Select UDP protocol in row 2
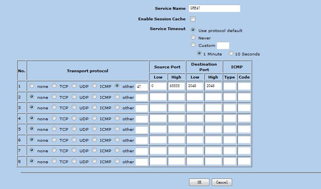 click(x=74, y=96)
